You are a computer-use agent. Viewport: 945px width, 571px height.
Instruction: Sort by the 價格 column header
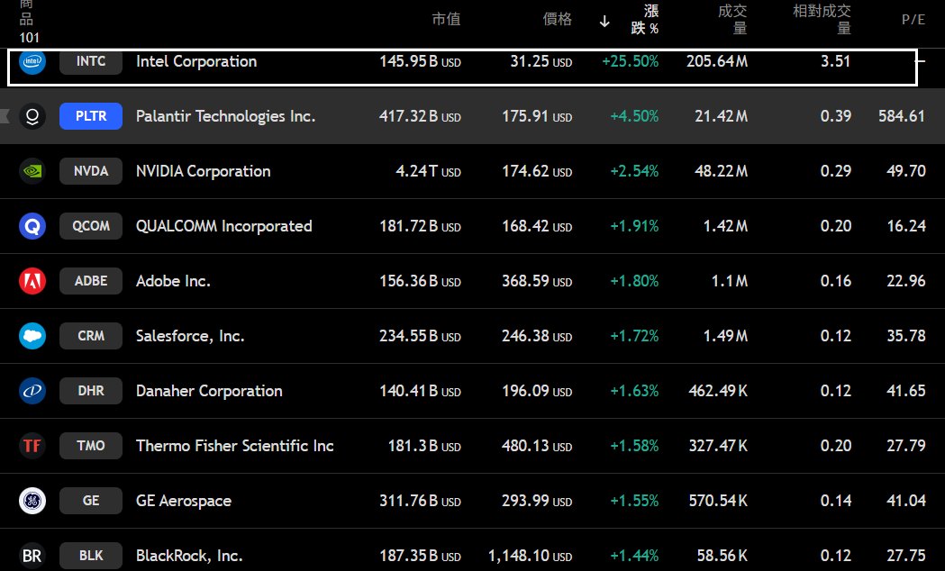[x=557, y=19]
